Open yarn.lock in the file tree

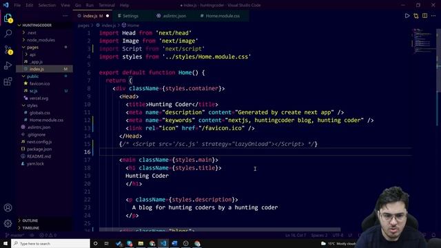35,164
